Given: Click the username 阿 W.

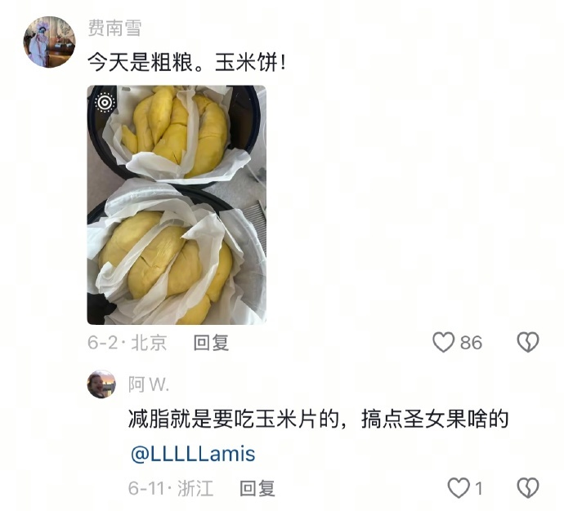Looking at the screenshot, I should coord(149,384).
